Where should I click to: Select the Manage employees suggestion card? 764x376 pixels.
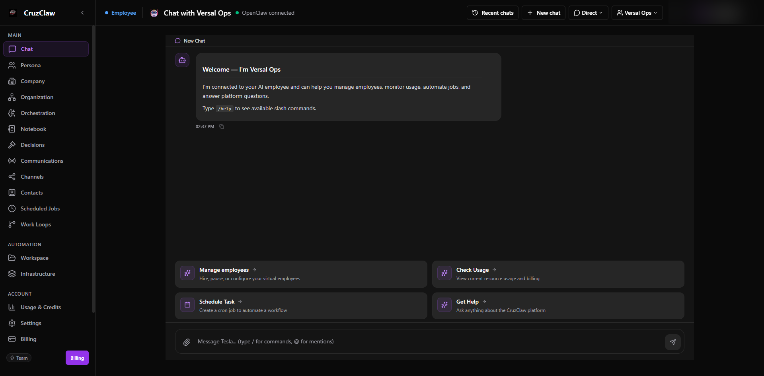(x=301, y=274)
